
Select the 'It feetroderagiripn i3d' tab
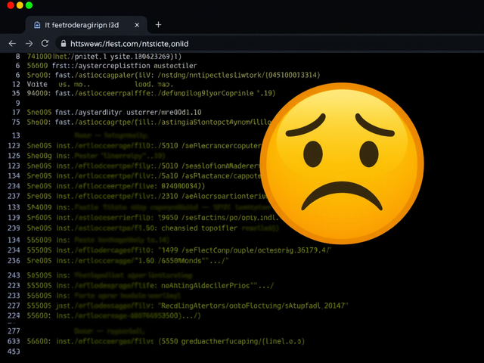tap(85, 25)
